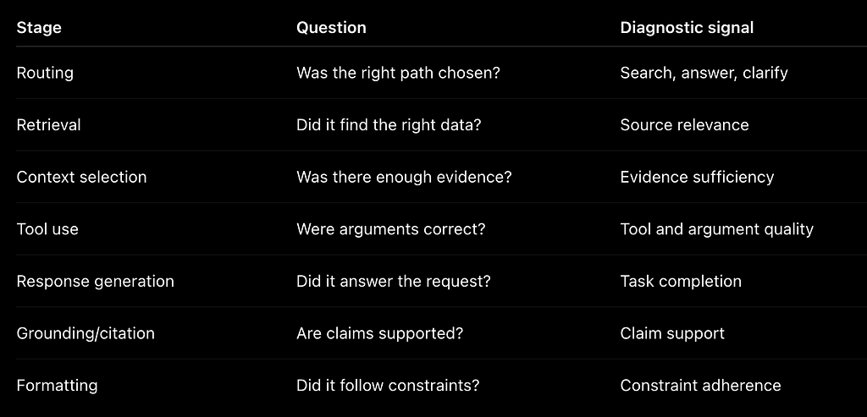Click the Question column header
867x417 pixels.
pos(331,28)
